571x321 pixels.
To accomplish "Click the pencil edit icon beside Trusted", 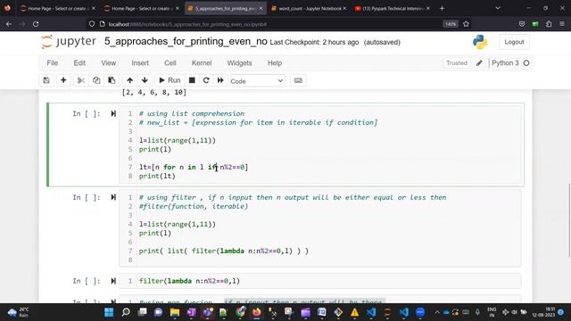I will click(x=479, y=63).
